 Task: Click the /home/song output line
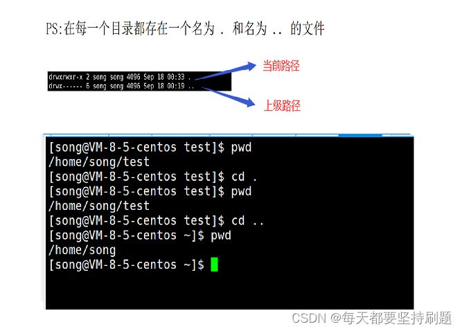(x=82, y=250)
